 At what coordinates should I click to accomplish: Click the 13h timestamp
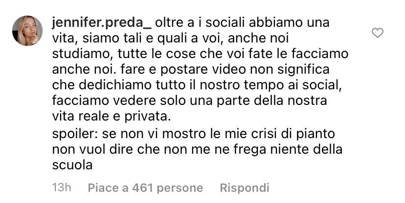[x=62, y=187]
